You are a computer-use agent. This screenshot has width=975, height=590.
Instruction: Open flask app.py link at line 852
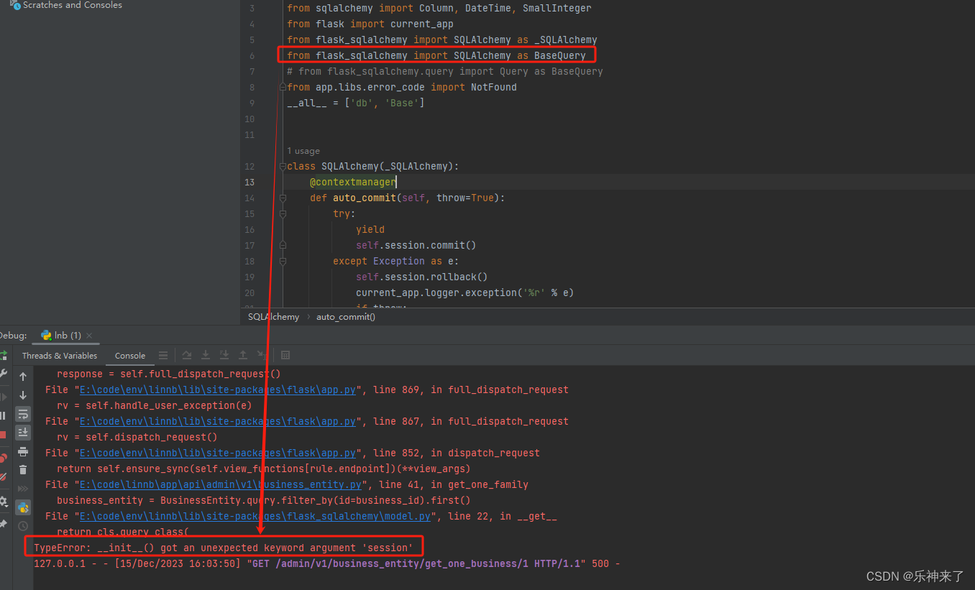[217, 453]
